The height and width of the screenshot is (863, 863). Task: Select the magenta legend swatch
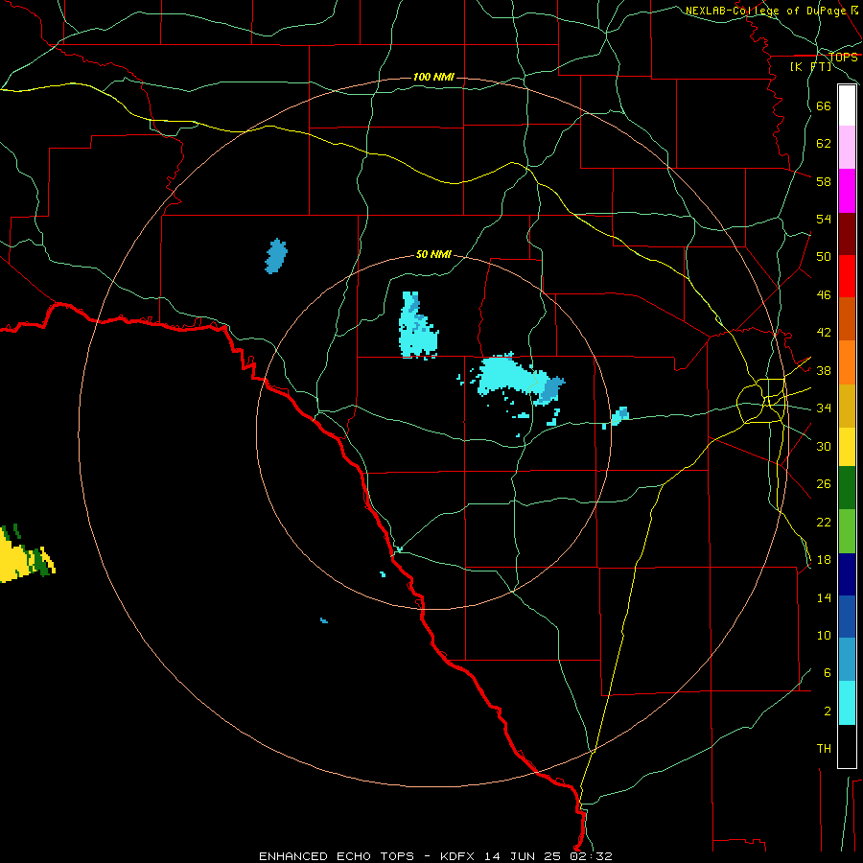click(x=847, y=191)
